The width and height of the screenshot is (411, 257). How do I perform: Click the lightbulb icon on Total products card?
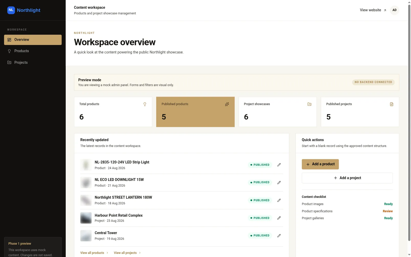tap(145, 104)
